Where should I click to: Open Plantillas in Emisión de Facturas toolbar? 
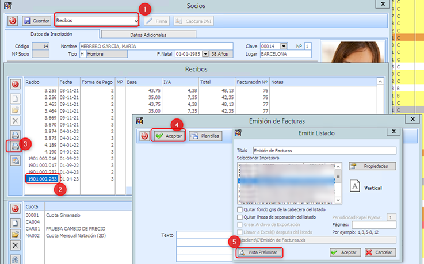[205, 136]
